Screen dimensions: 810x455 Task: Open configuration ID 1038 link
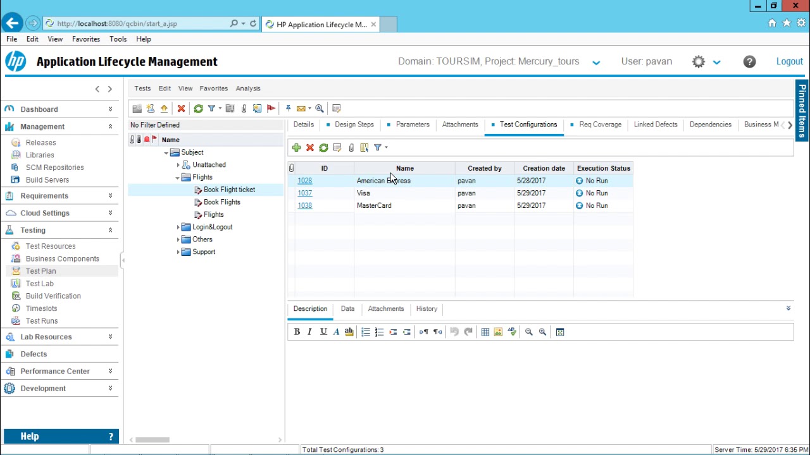pyautogui.click(x=305, y=206)
